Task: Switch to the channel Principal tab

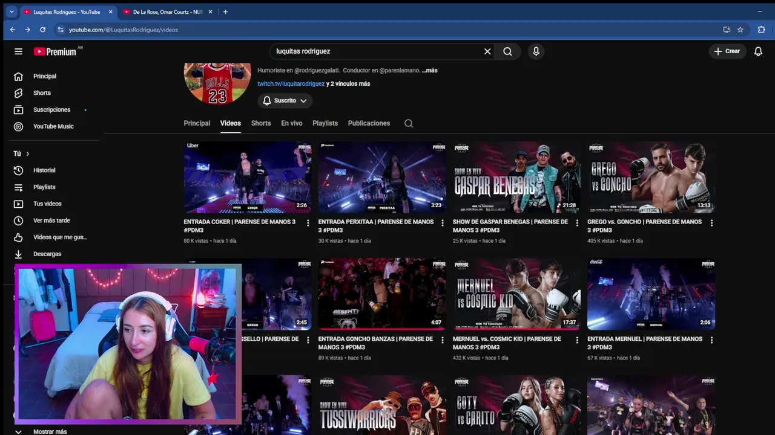Action: pyautogui.click(x=197, y=123)
